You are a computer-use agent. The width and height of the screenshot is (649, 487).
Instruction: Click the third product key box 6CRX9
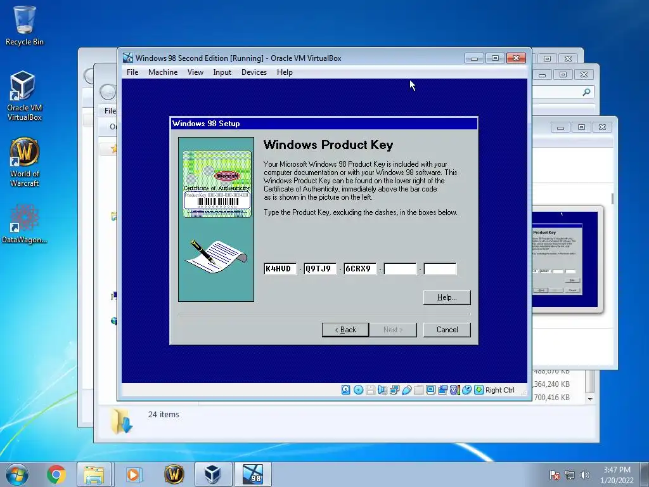pyautogui.click(x=360, y=269)
